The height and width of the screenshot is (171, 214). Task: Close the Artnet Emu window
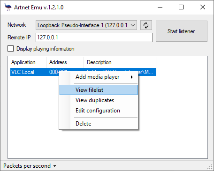click(x=203, y=7)
